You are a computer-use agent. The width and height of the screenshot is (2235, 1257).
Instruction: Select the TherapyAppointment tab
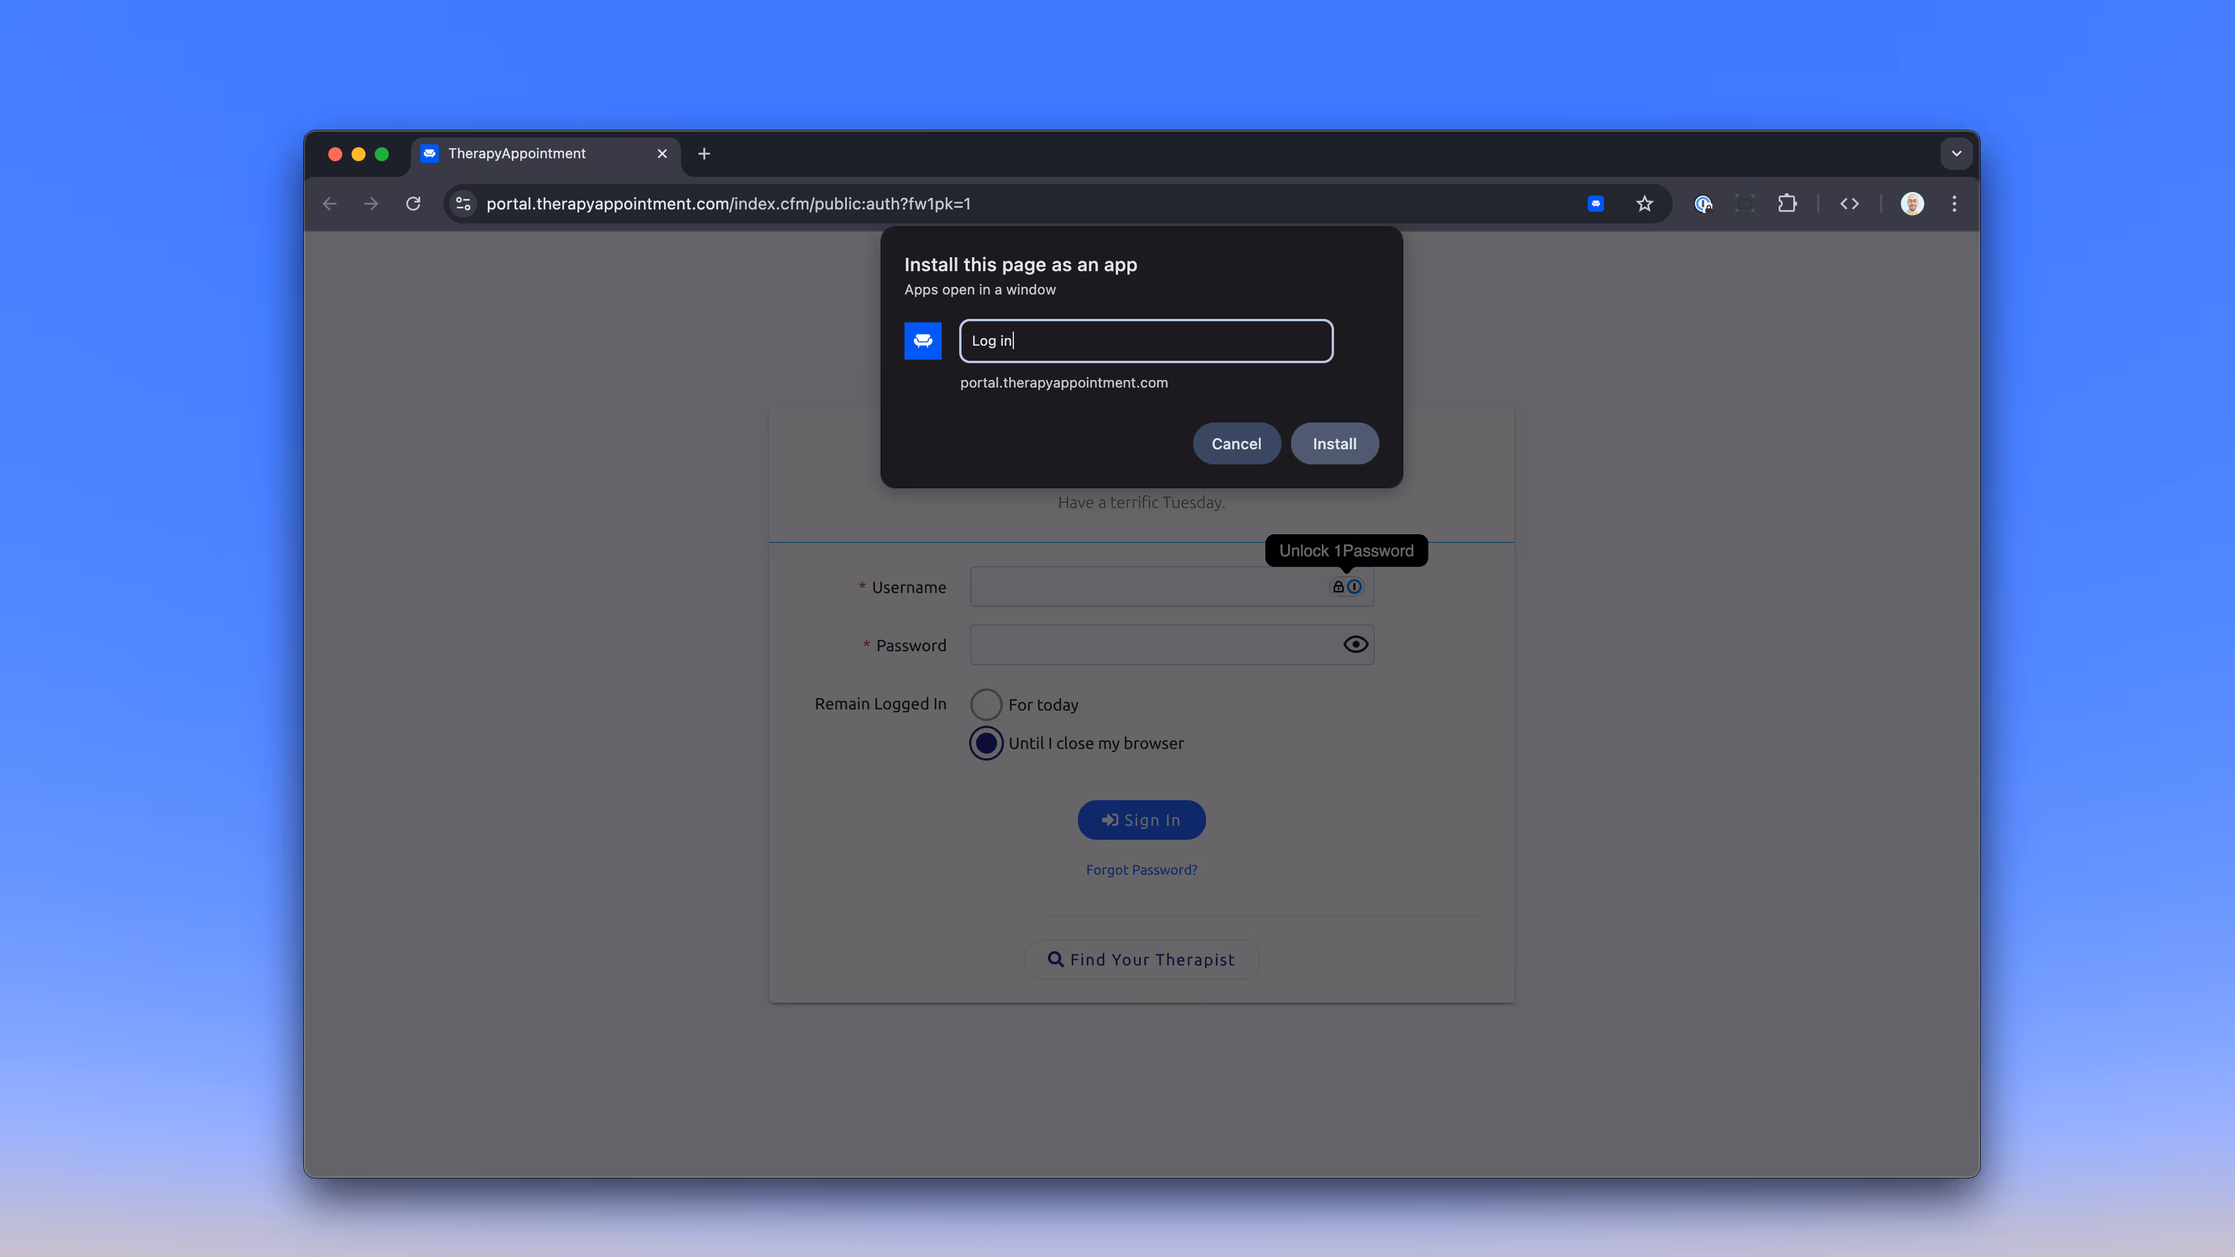click(x=546, y=154)
